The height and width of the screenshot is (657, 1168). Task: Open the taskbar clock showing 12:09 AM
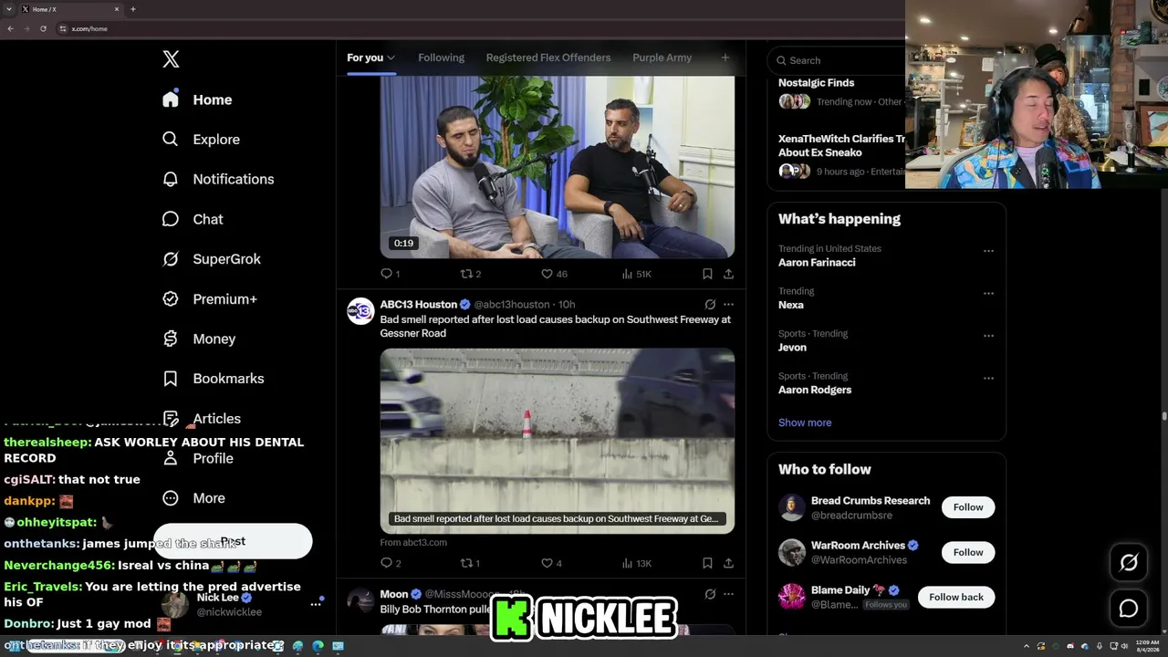[1147, 646]
